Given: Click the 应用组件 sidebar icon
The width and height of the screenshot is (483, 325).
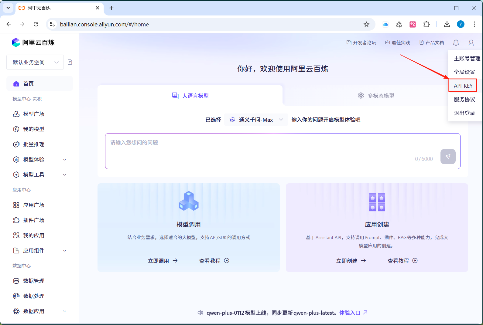Looking at the screenshot, I should [16, 251].
